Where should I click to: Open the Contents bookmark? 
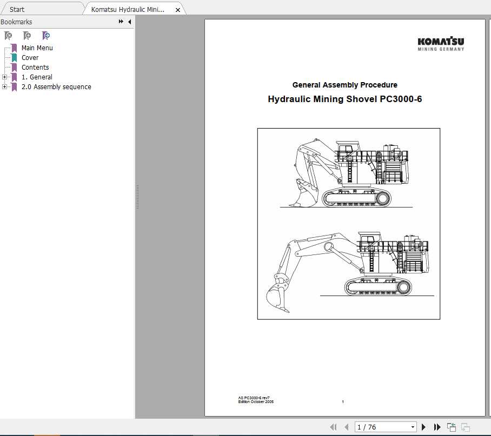[35, 67]
